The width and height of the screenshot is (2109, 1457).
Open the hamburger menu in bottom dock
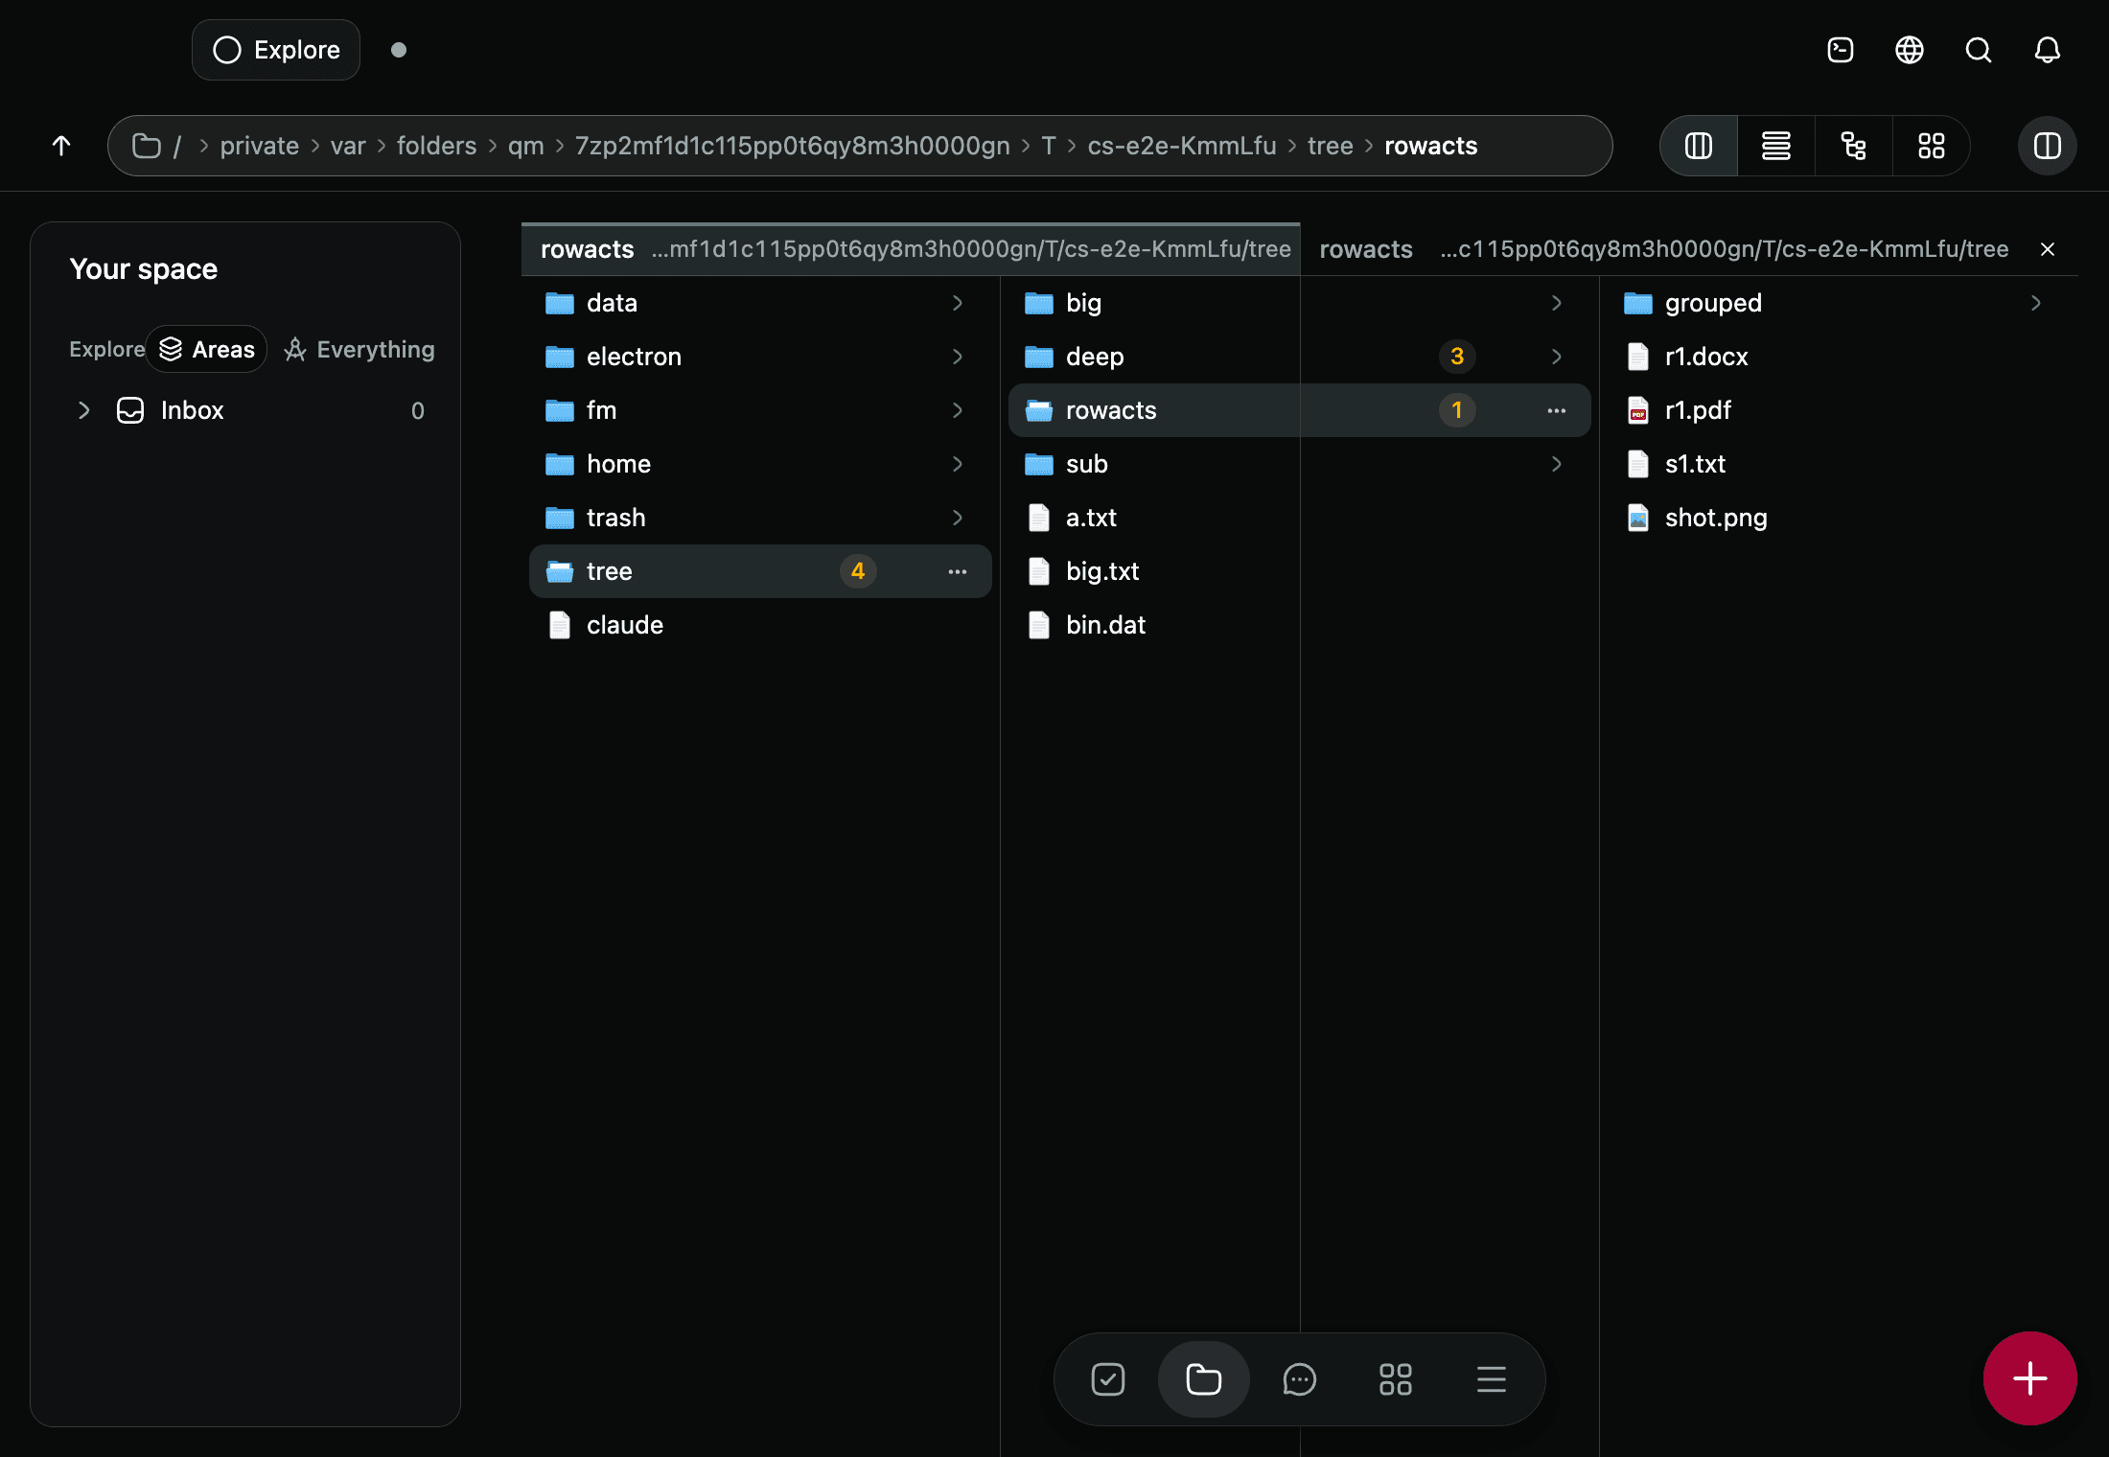point(1492,1379)
